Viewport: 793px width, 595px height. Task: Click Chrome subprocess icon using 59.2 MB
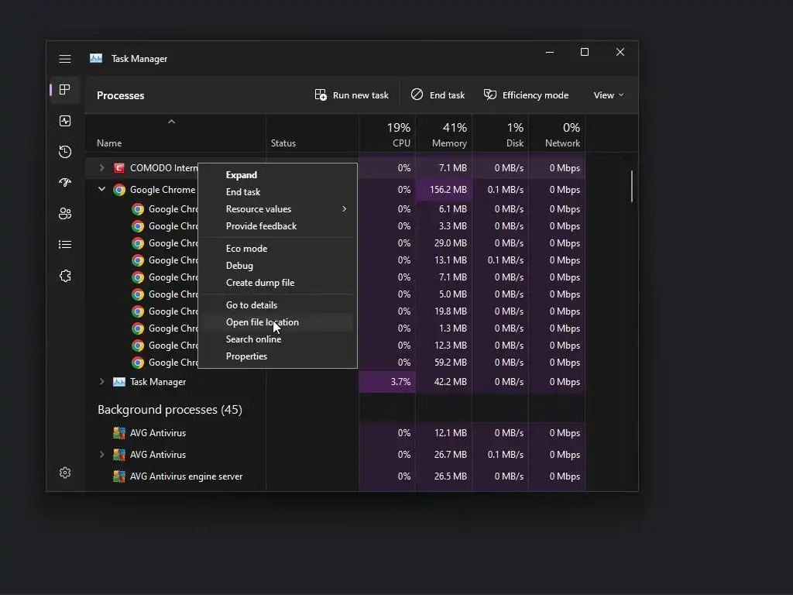pos(138,363)
